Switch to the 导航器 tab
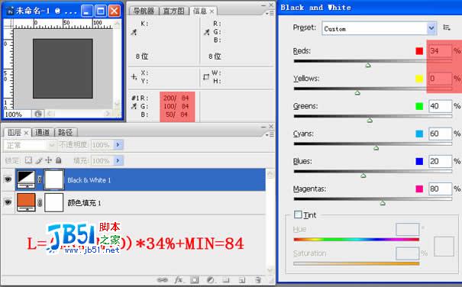The height and width of the screenshot is (287, 462). pos(144,11)
